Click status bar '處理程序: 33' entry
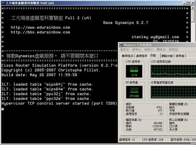The image size is (196, 145). click(130, 140)
